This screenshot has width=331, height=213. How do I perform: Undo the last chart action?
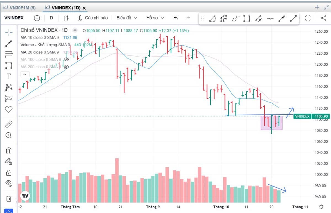coord(176,18)
